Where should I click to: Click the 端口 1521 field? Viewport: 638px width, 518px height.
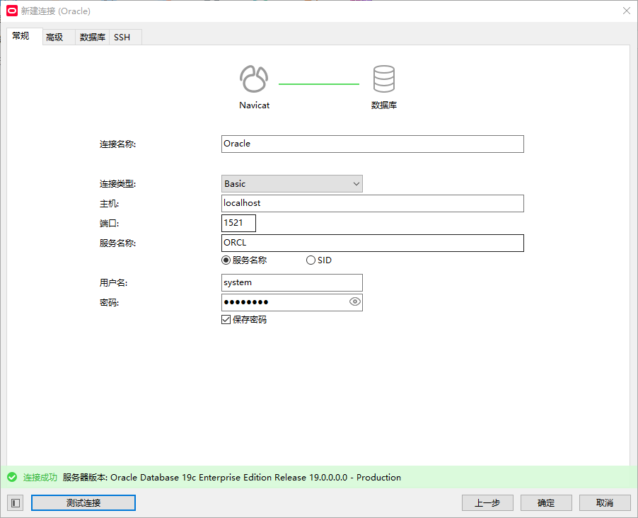tap(238, 223)
